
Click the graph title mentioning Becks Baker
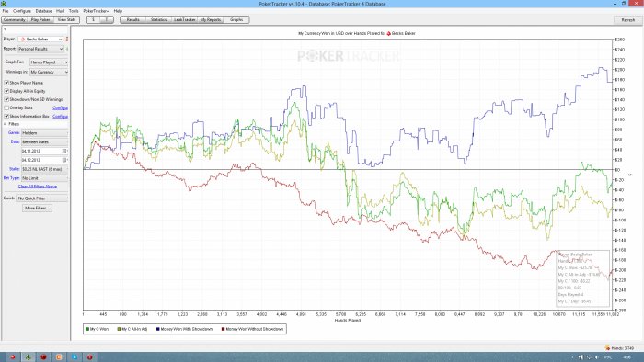coord(357,33)
